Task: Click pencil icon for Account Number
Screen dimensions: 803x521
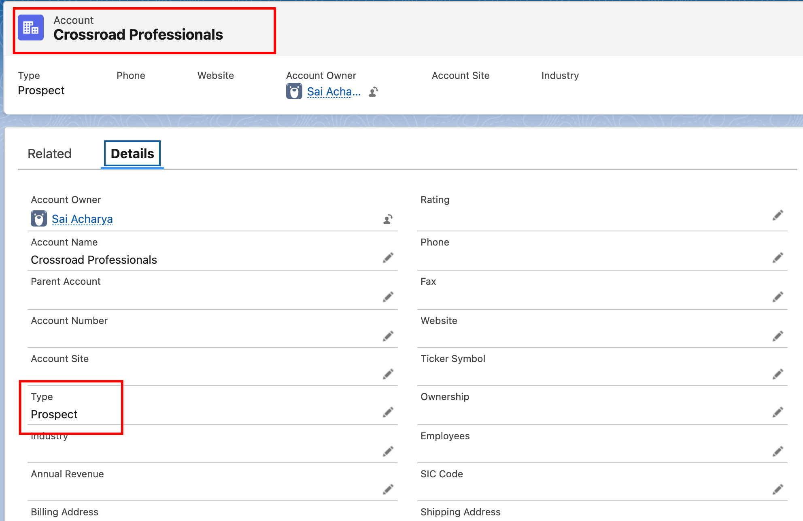Action: click(x=388, y=336)
